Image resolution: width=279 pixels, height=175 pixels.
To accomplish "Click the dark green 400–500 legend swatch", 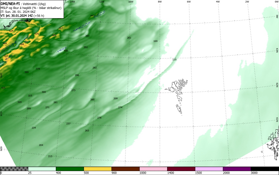I will click(x=70, y=169).
